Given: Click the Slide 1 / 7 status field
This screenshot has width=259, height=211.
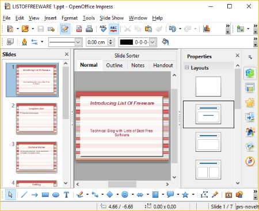Looking at the screenshot, I should coord(222,206).
